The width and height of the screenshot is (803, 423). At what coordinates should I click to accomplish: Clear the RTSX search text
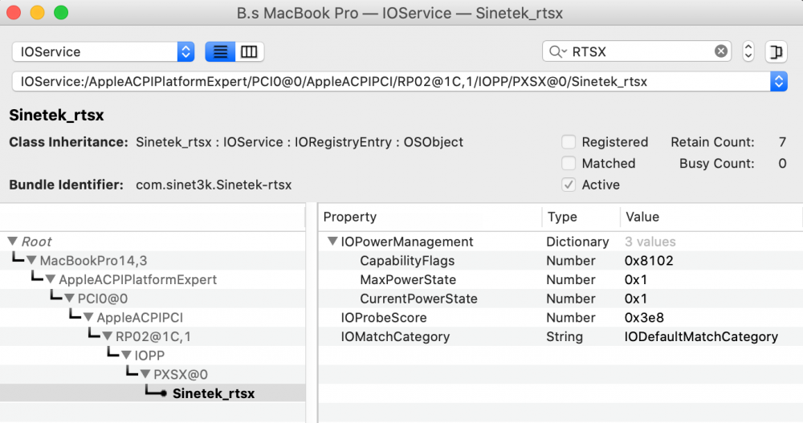[720, 51]
